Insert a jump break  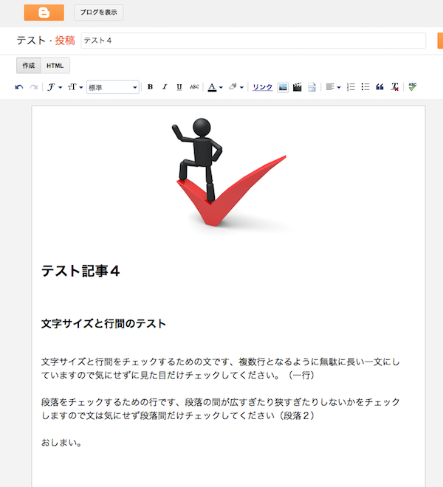312,87
